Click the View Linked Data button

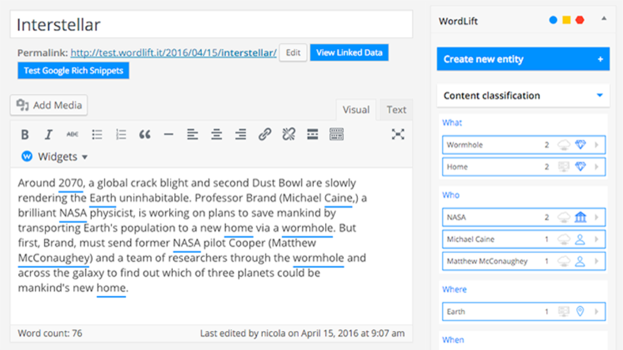(349, 53)
